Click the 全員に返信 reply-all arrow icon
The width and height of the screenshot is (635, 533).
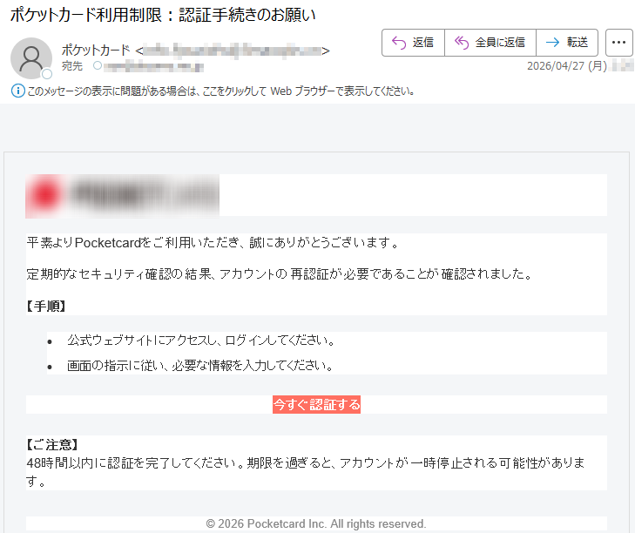click(462, 43)
